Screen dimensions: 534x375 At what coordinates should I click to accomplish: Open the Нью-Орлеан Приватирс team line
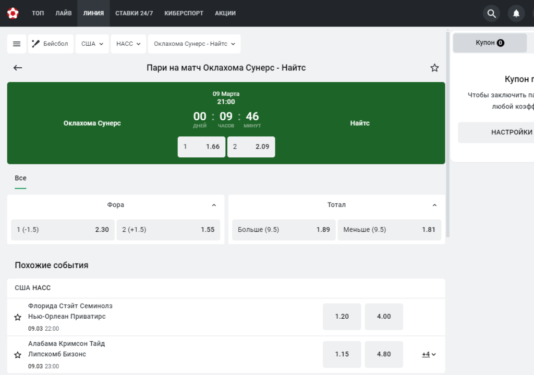(x=67, y=317)
